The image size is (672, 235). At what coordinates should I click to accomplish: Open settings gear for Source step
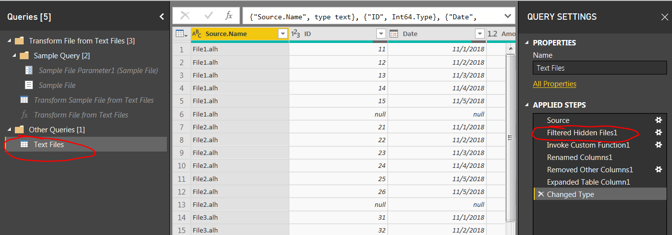click(658, 120)
